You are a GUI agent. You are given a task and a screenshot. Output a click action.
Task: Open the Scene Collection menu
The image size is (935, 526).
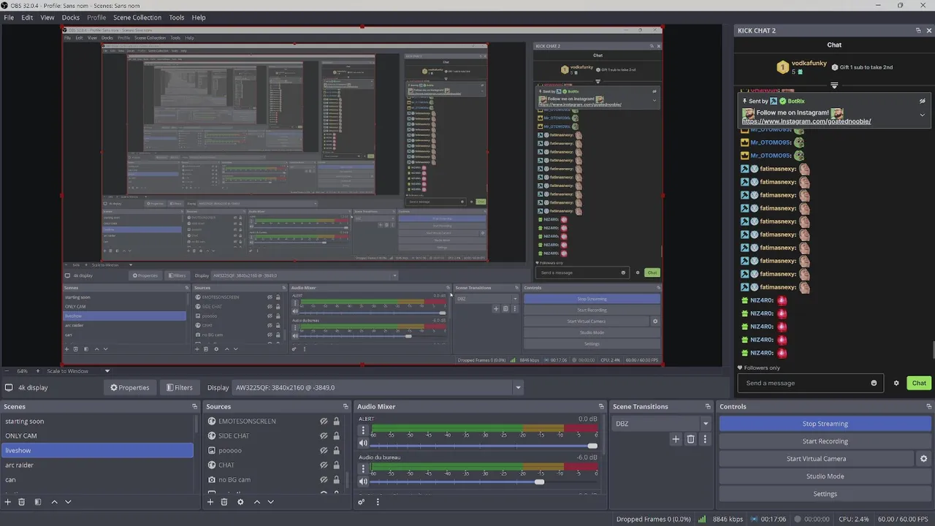point(137,18)
